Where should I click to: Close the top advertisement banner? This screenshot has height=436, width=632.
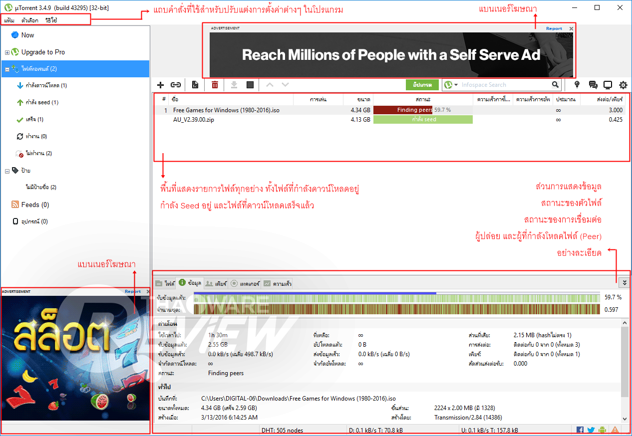pyautogui.click(x=571, y=28)
